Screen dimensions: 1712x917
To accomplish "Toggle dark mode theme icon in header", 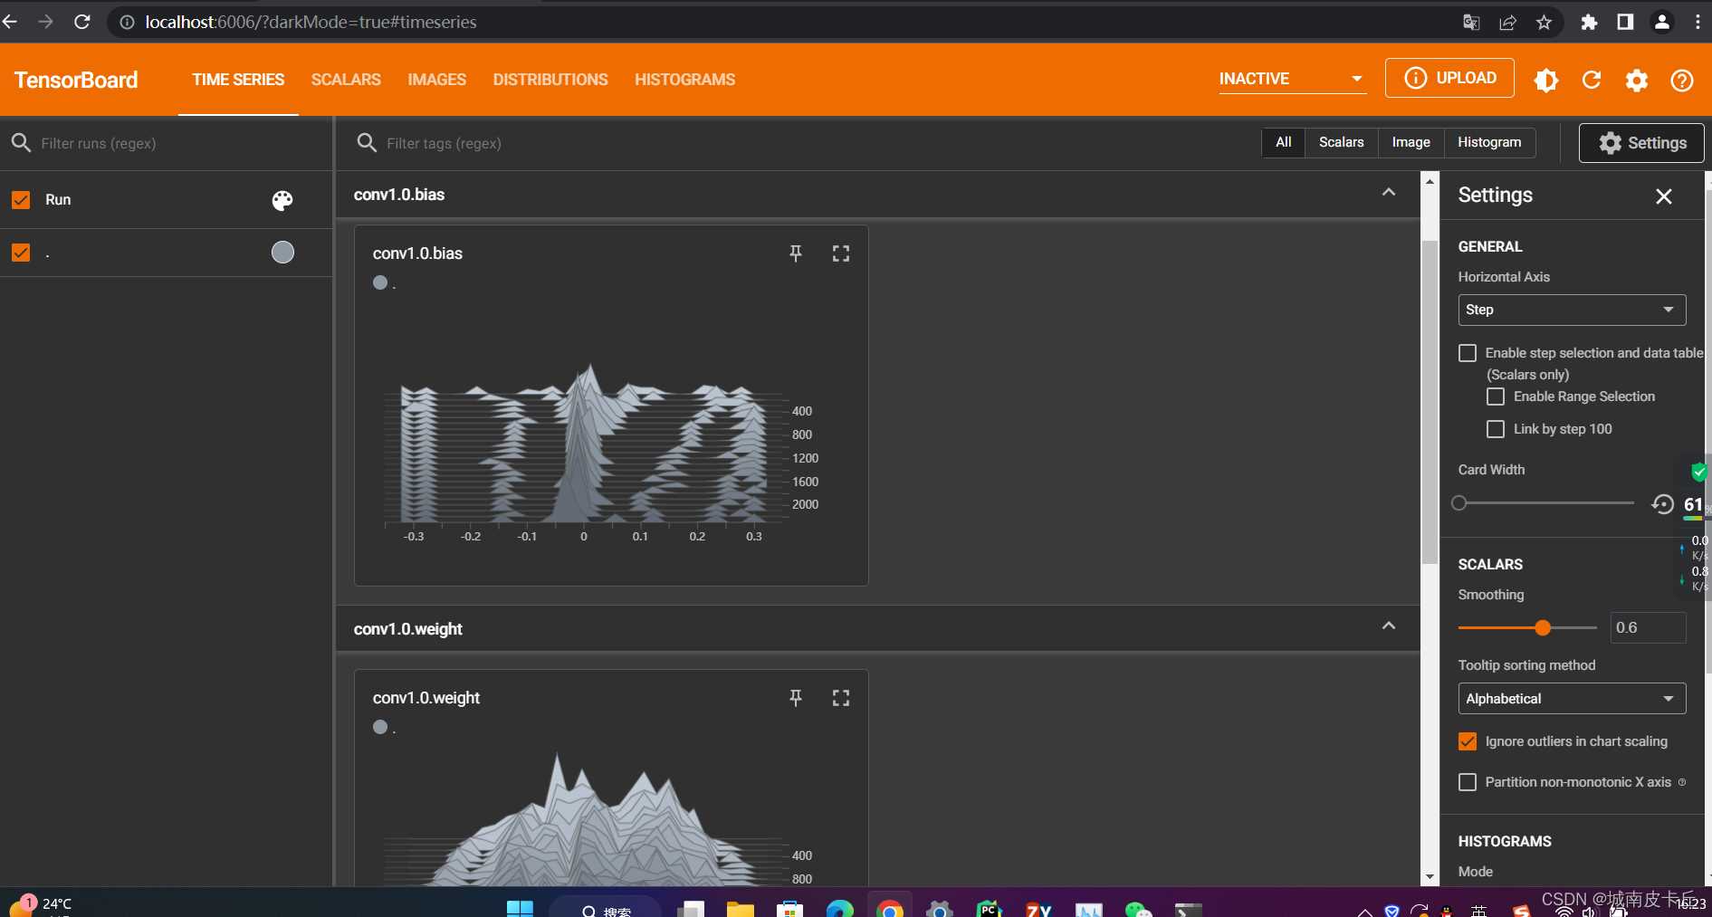I will pos(1545,80).
